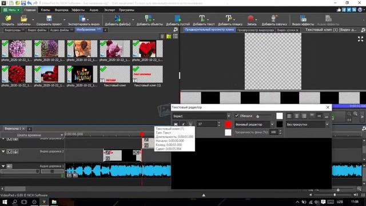Viewport: 366px width, 206px height.
Task: Toggle the effects grid button on Видео дорожка 2
Action: tap(15, 152)
